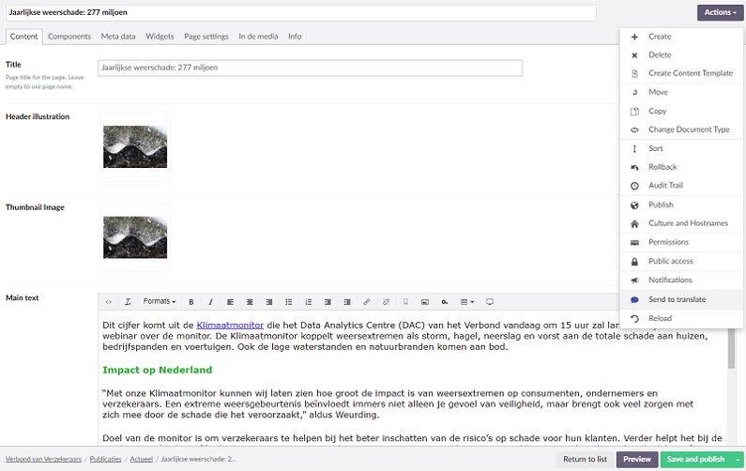The width and height of the screenshot is (746, 471).
Task: Click the Preview button
Action: pyautogui.click(x=636, y=460)
